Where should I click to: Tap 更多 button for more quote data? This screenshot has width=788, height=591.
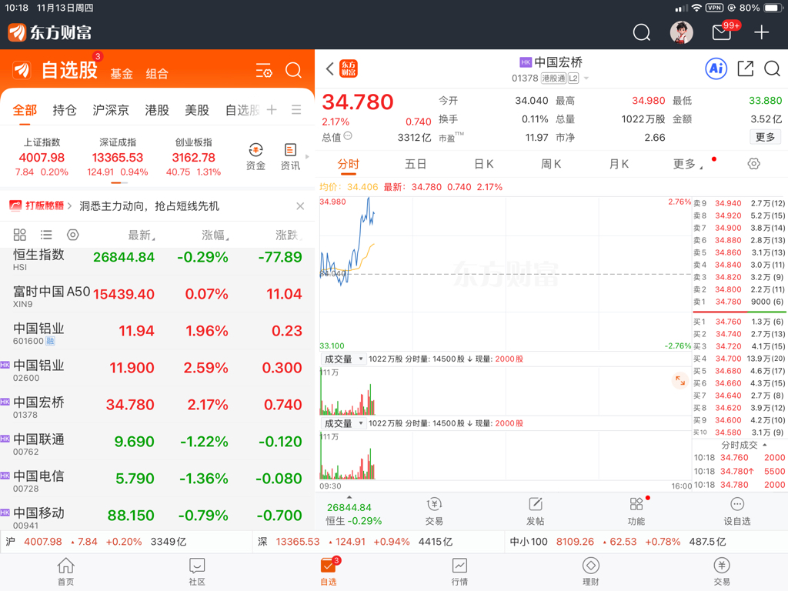tap(765, 137)
